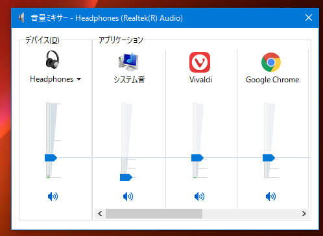Click the Google Chrome text label
The height and width of the screenshot is (236, 323).
click(x=272, y=80)
